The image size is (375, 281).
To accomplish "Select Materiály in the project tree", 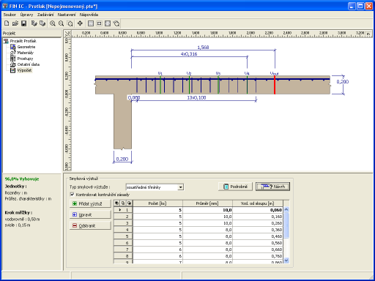I will point(25,53).
